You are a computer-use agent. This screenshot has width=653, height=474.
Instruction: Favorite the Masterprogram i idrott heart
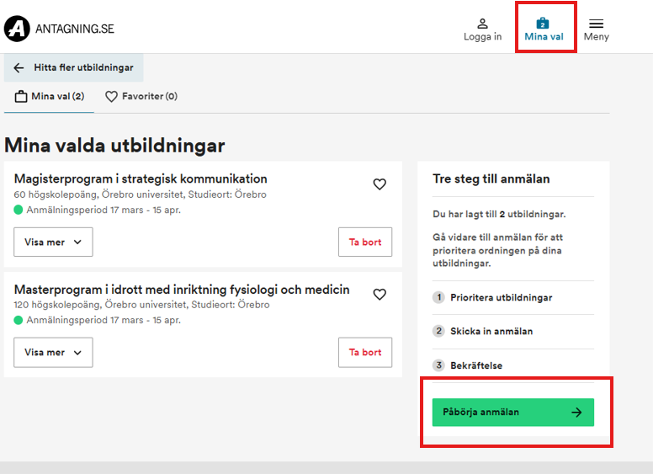coord(380,295)
